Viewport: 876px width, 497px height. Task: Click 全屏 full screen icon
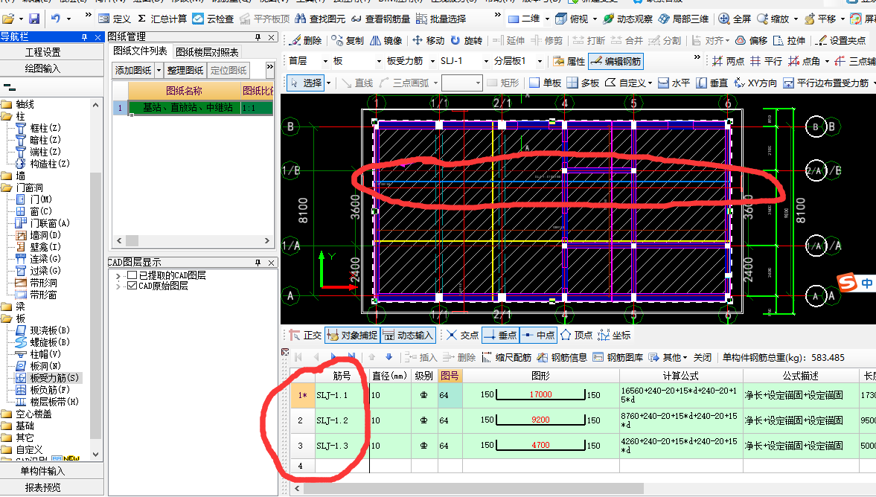(x=735, y=19)
